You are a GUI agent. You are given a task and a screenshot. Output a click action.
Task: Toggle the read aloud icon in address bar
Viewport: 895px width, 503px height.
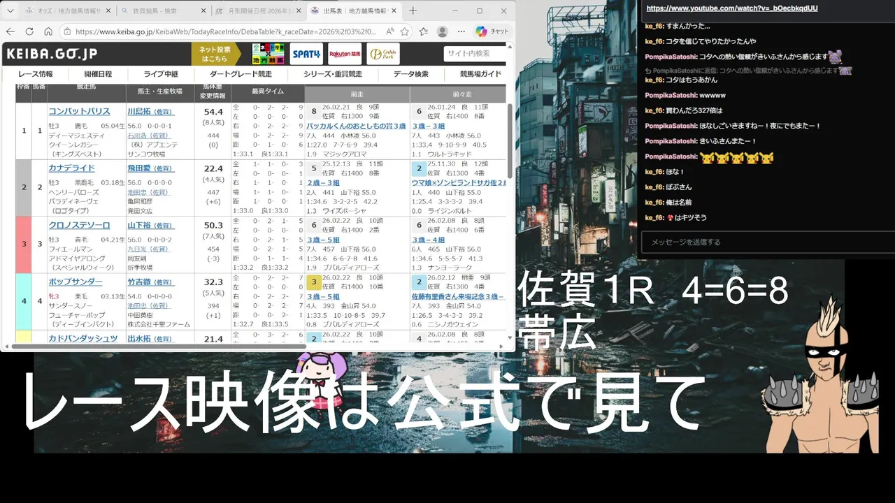(390, 31)
